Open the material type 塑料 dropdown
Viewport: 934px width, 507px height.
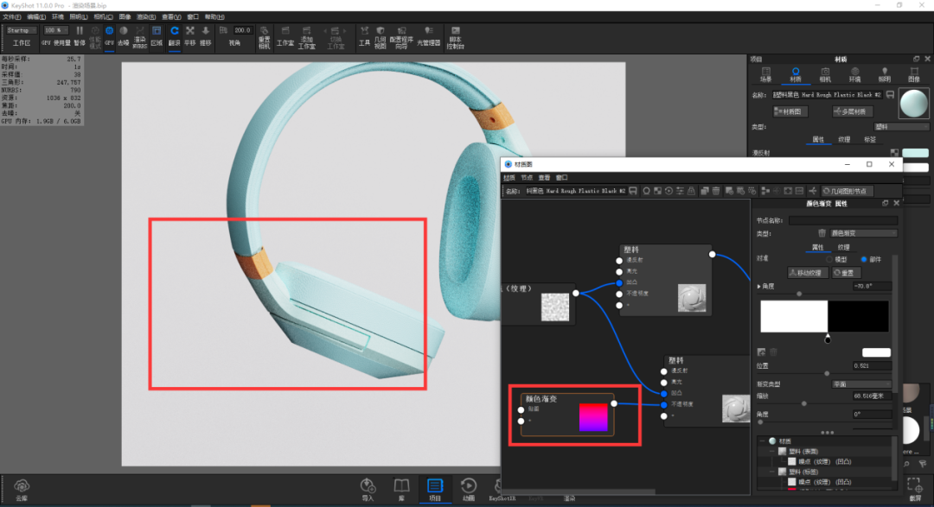pos(901,127)
